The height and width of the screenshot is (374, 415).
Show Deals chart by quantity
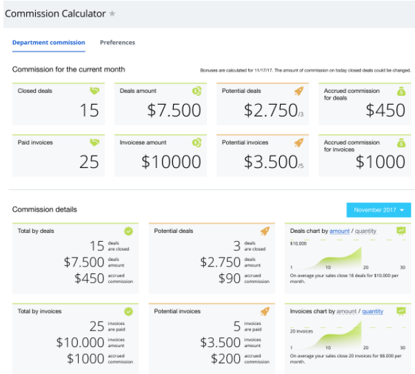(x=365, y=231)
